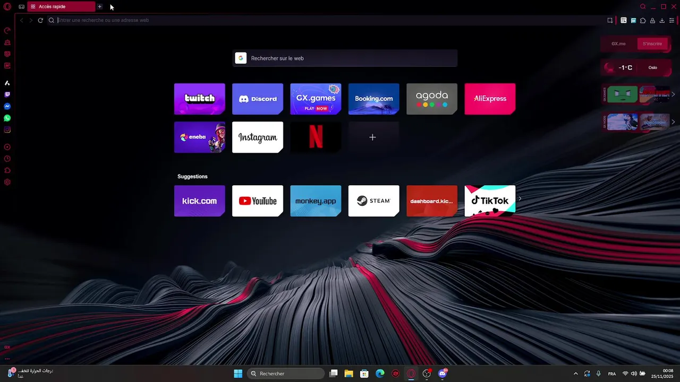Go back to previous page

point(22,20)
